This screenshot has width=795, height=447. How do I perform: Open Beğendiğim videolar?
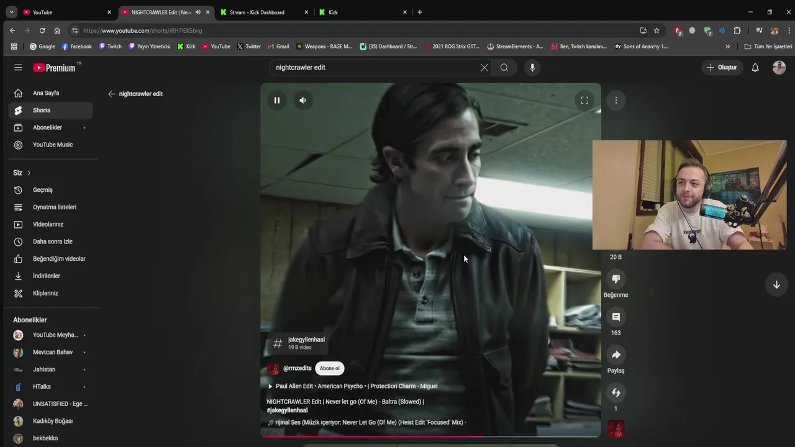click(50, 259)
